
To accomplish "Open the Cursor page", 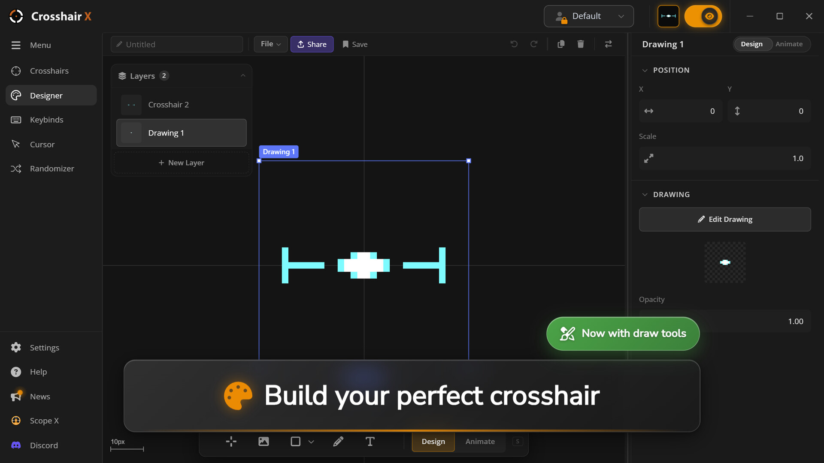I will 51,144.
